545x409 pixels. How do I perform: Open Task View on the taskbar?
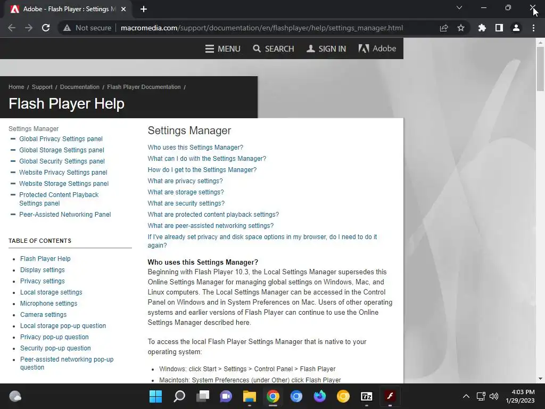tap(203, 396)
